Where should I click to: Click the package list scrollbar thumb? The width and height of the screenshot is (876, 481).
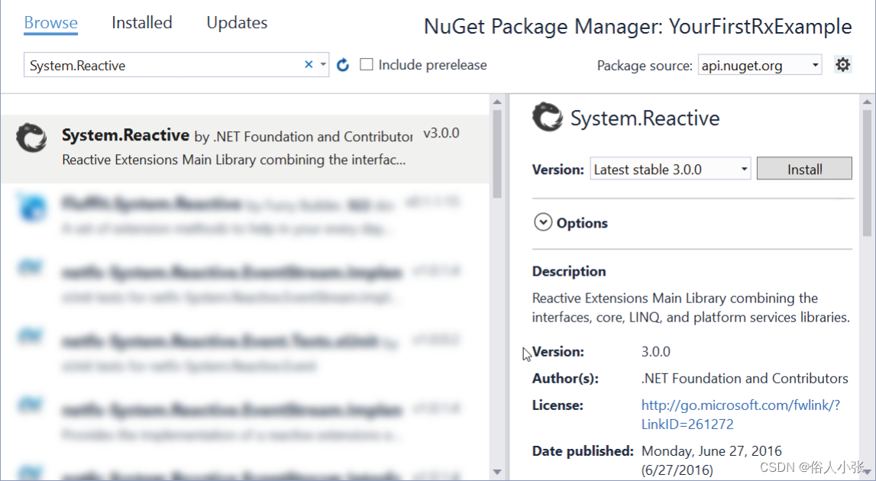click(x=497, y=153)
